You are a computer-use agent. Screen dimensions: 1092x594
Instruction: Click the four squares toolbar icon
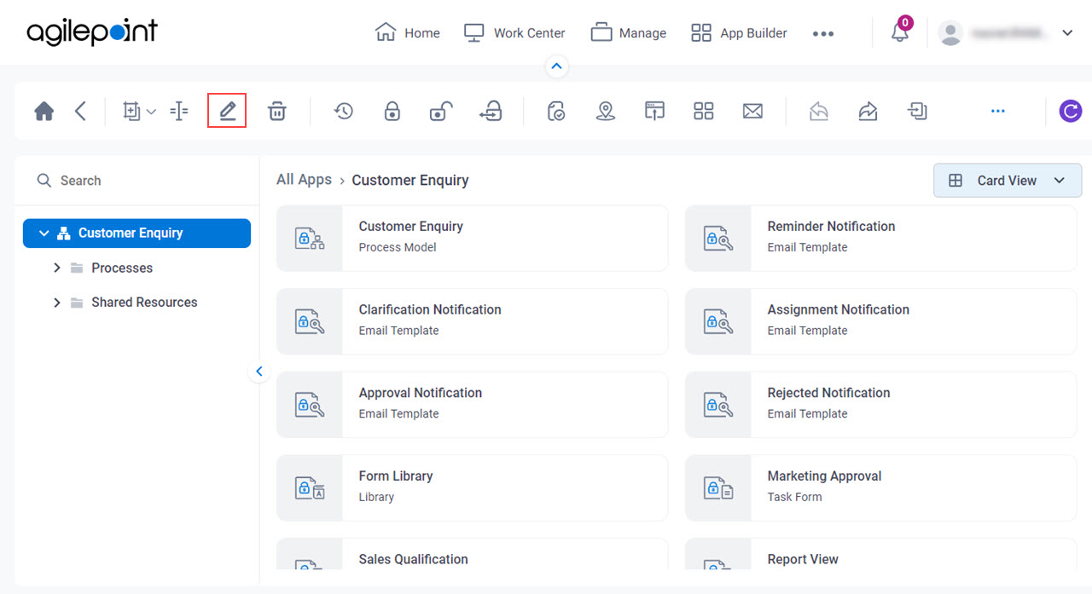pos(703,111)
